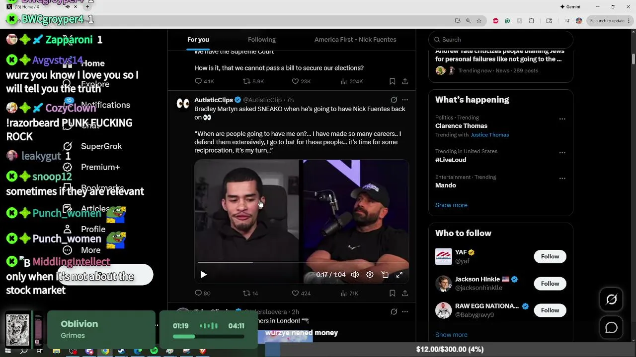Open the #LiveLoud trending topic
Image resolution: width=636 pixels, height=357 pixels.
(451, 160)
